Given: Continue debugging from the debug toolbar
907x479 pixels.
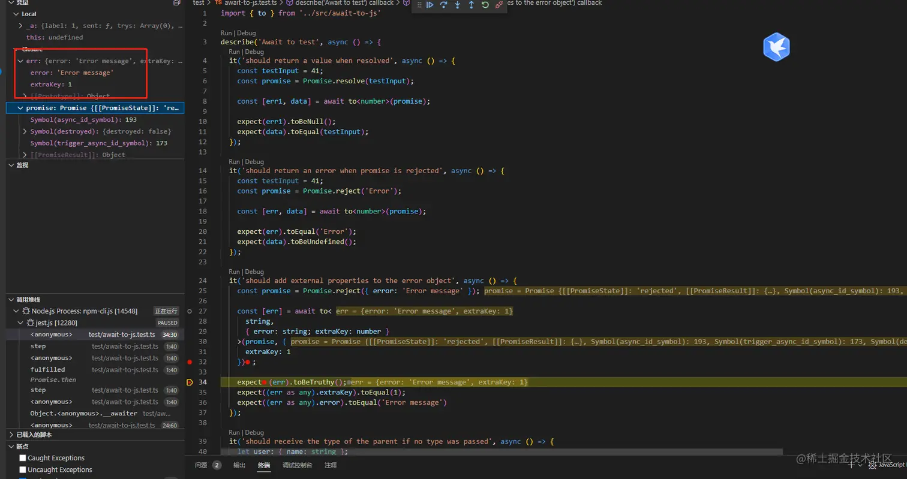Looking at the screenshot, I should pyautogui.click(x=430, y=5).
